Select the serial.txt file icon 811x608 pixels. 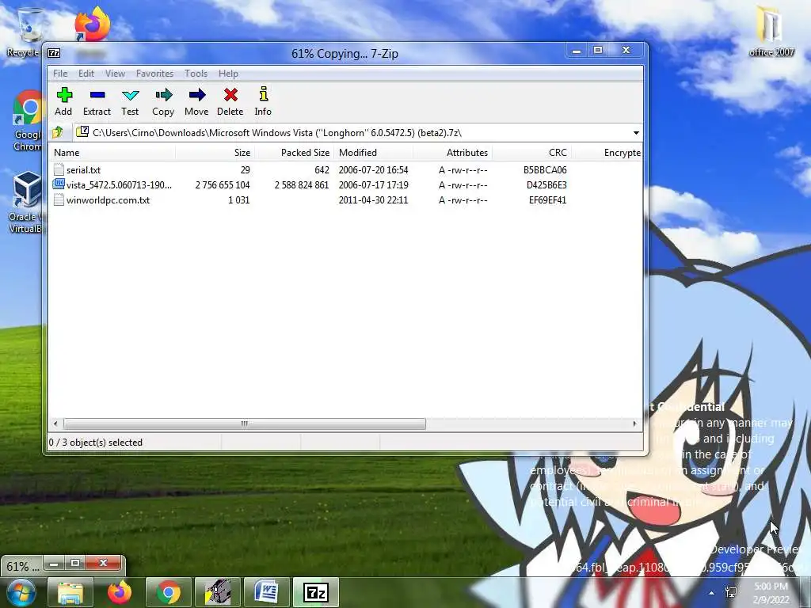coord(59,169)
